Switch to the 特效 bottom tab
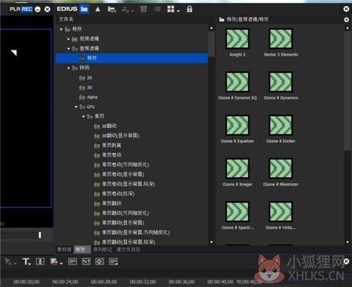Screen dimensions: 352x287 [x=82, y=250]
